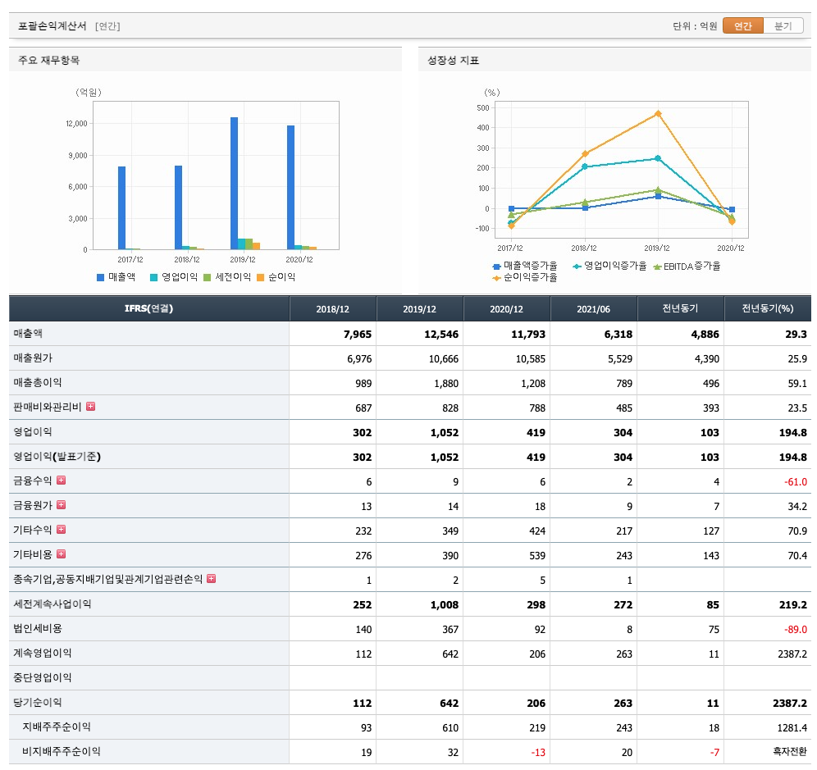Expand the 금융원가 row plus icon
Screen dimensions: 817x770
[x=61, y=505]
